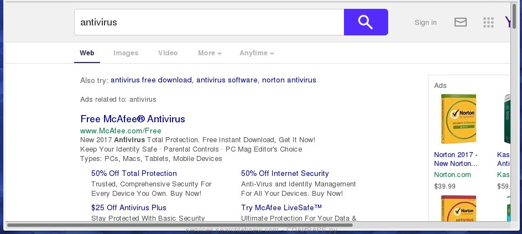Open the apps grid icon
Image resolution: width=522 pixels, height=234 pixels.
coord(488,22)
